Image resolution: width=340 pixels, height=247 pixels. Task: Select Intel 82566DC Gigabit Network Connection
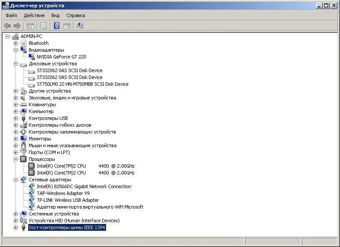pos(84,186)
